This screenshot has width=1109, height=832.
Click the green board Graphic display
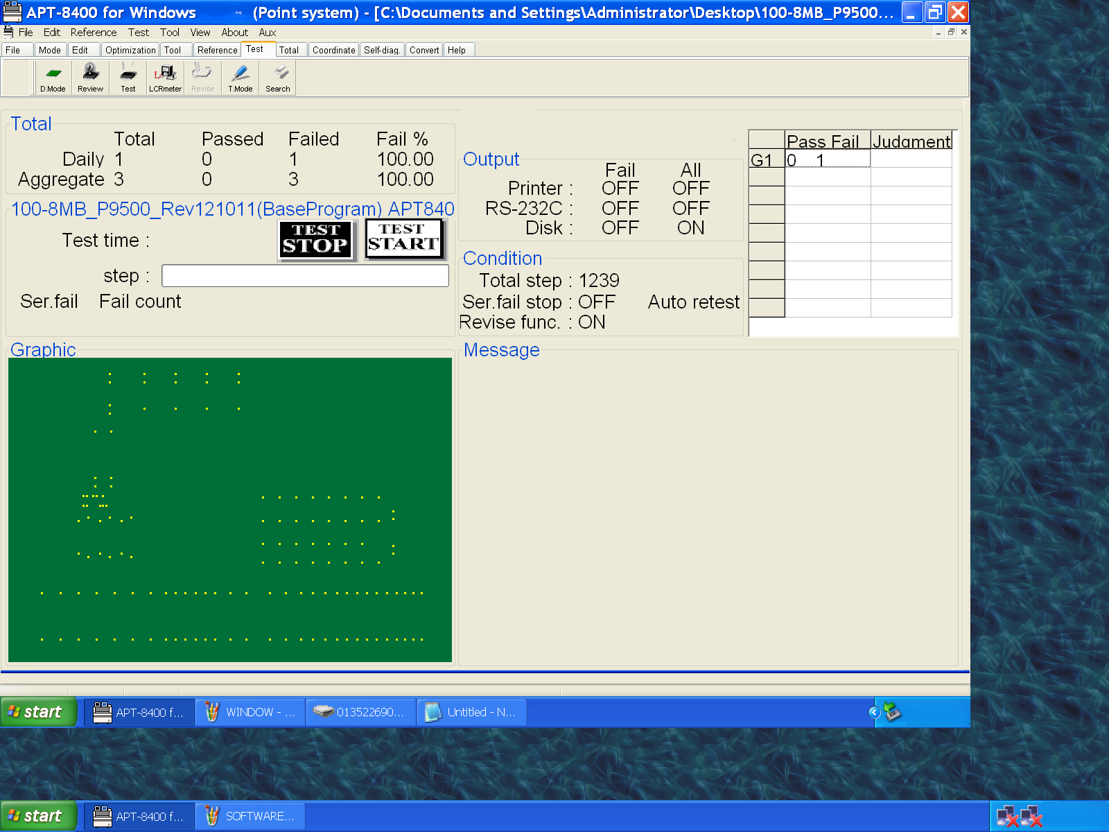(230, 510)
